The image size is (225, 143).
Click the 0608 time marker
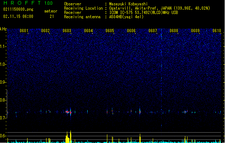[174, 31]
